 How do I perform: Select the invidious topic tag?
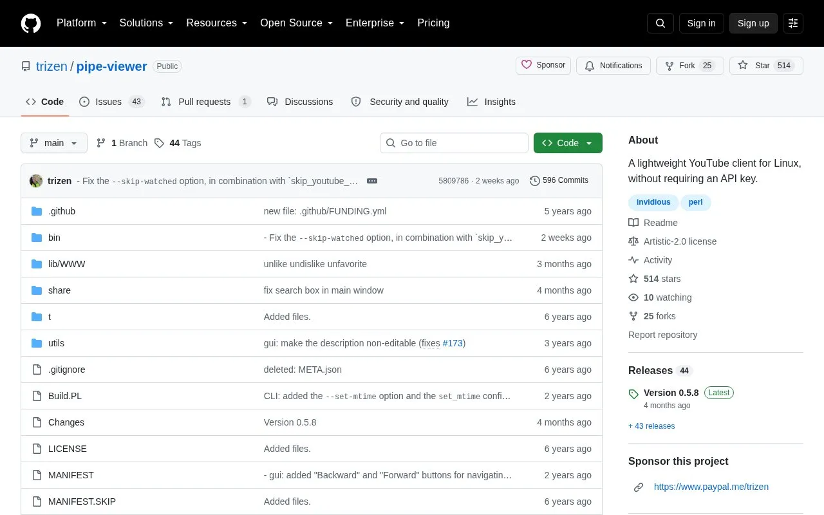pyautogui.click(x=653, y=203)
